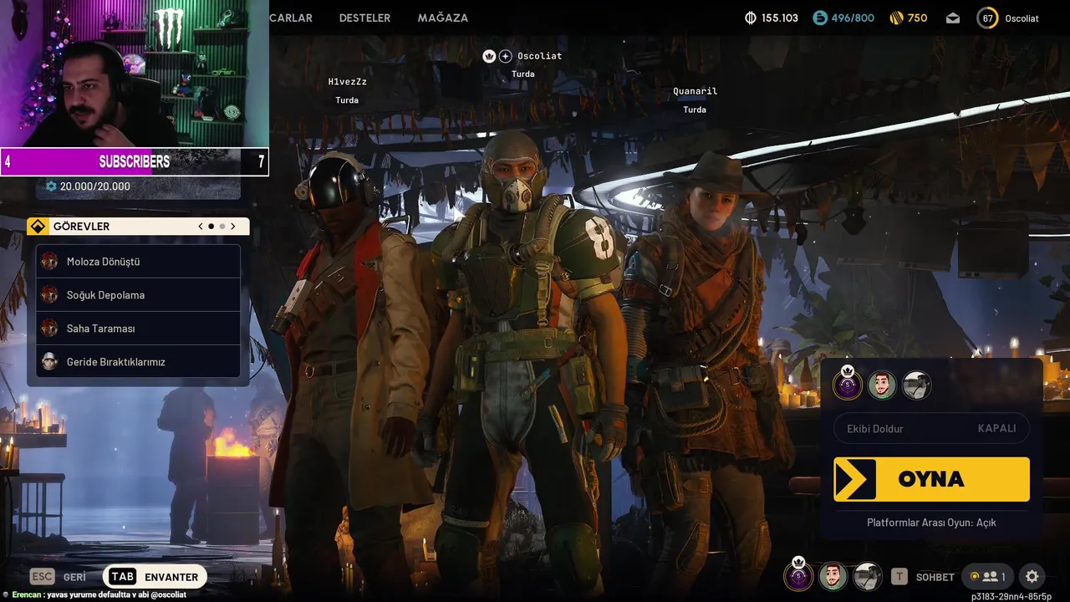The height and width of the screenshot is (602, 1070).
Task: Click the Saha Taraması mission icon
Action: (x=49, y=328)
